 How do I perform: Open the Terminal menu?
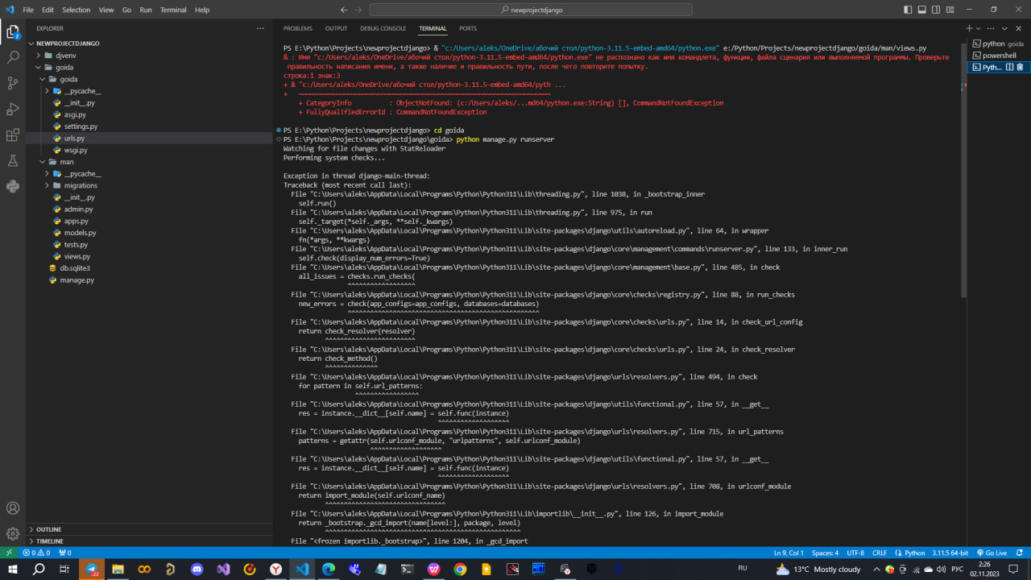[x=173, y=10]
